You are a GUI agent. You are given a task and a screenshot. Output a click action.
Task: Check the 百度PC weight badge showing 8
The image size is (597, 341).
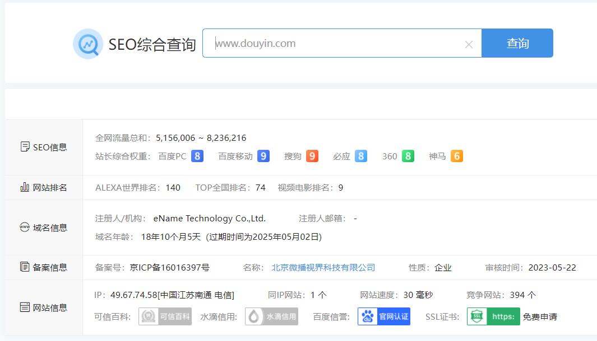(197, 156)
